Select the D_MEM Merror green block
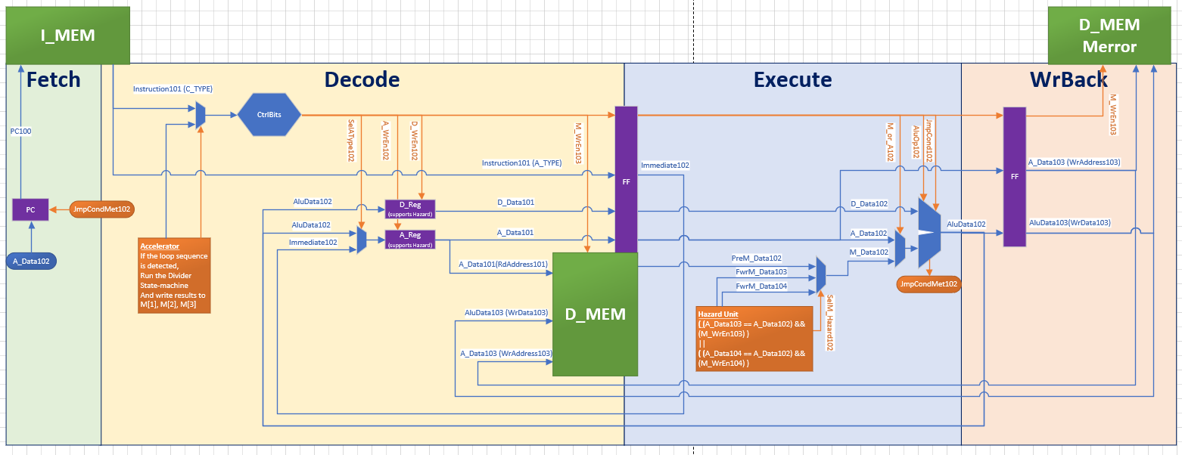This screenshot has height=455, width=1182. [1109, 35]
